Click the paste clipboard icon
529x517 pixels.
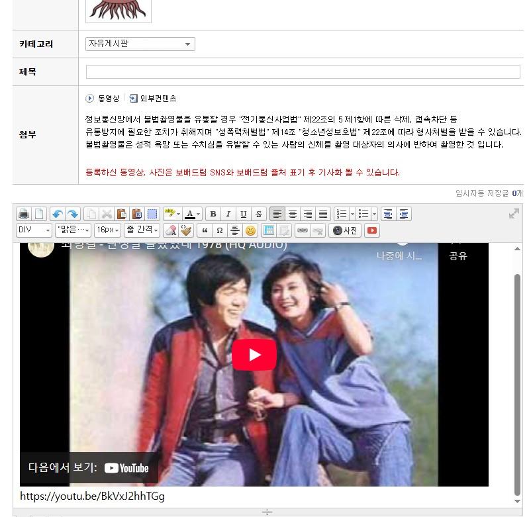[122, 214]
